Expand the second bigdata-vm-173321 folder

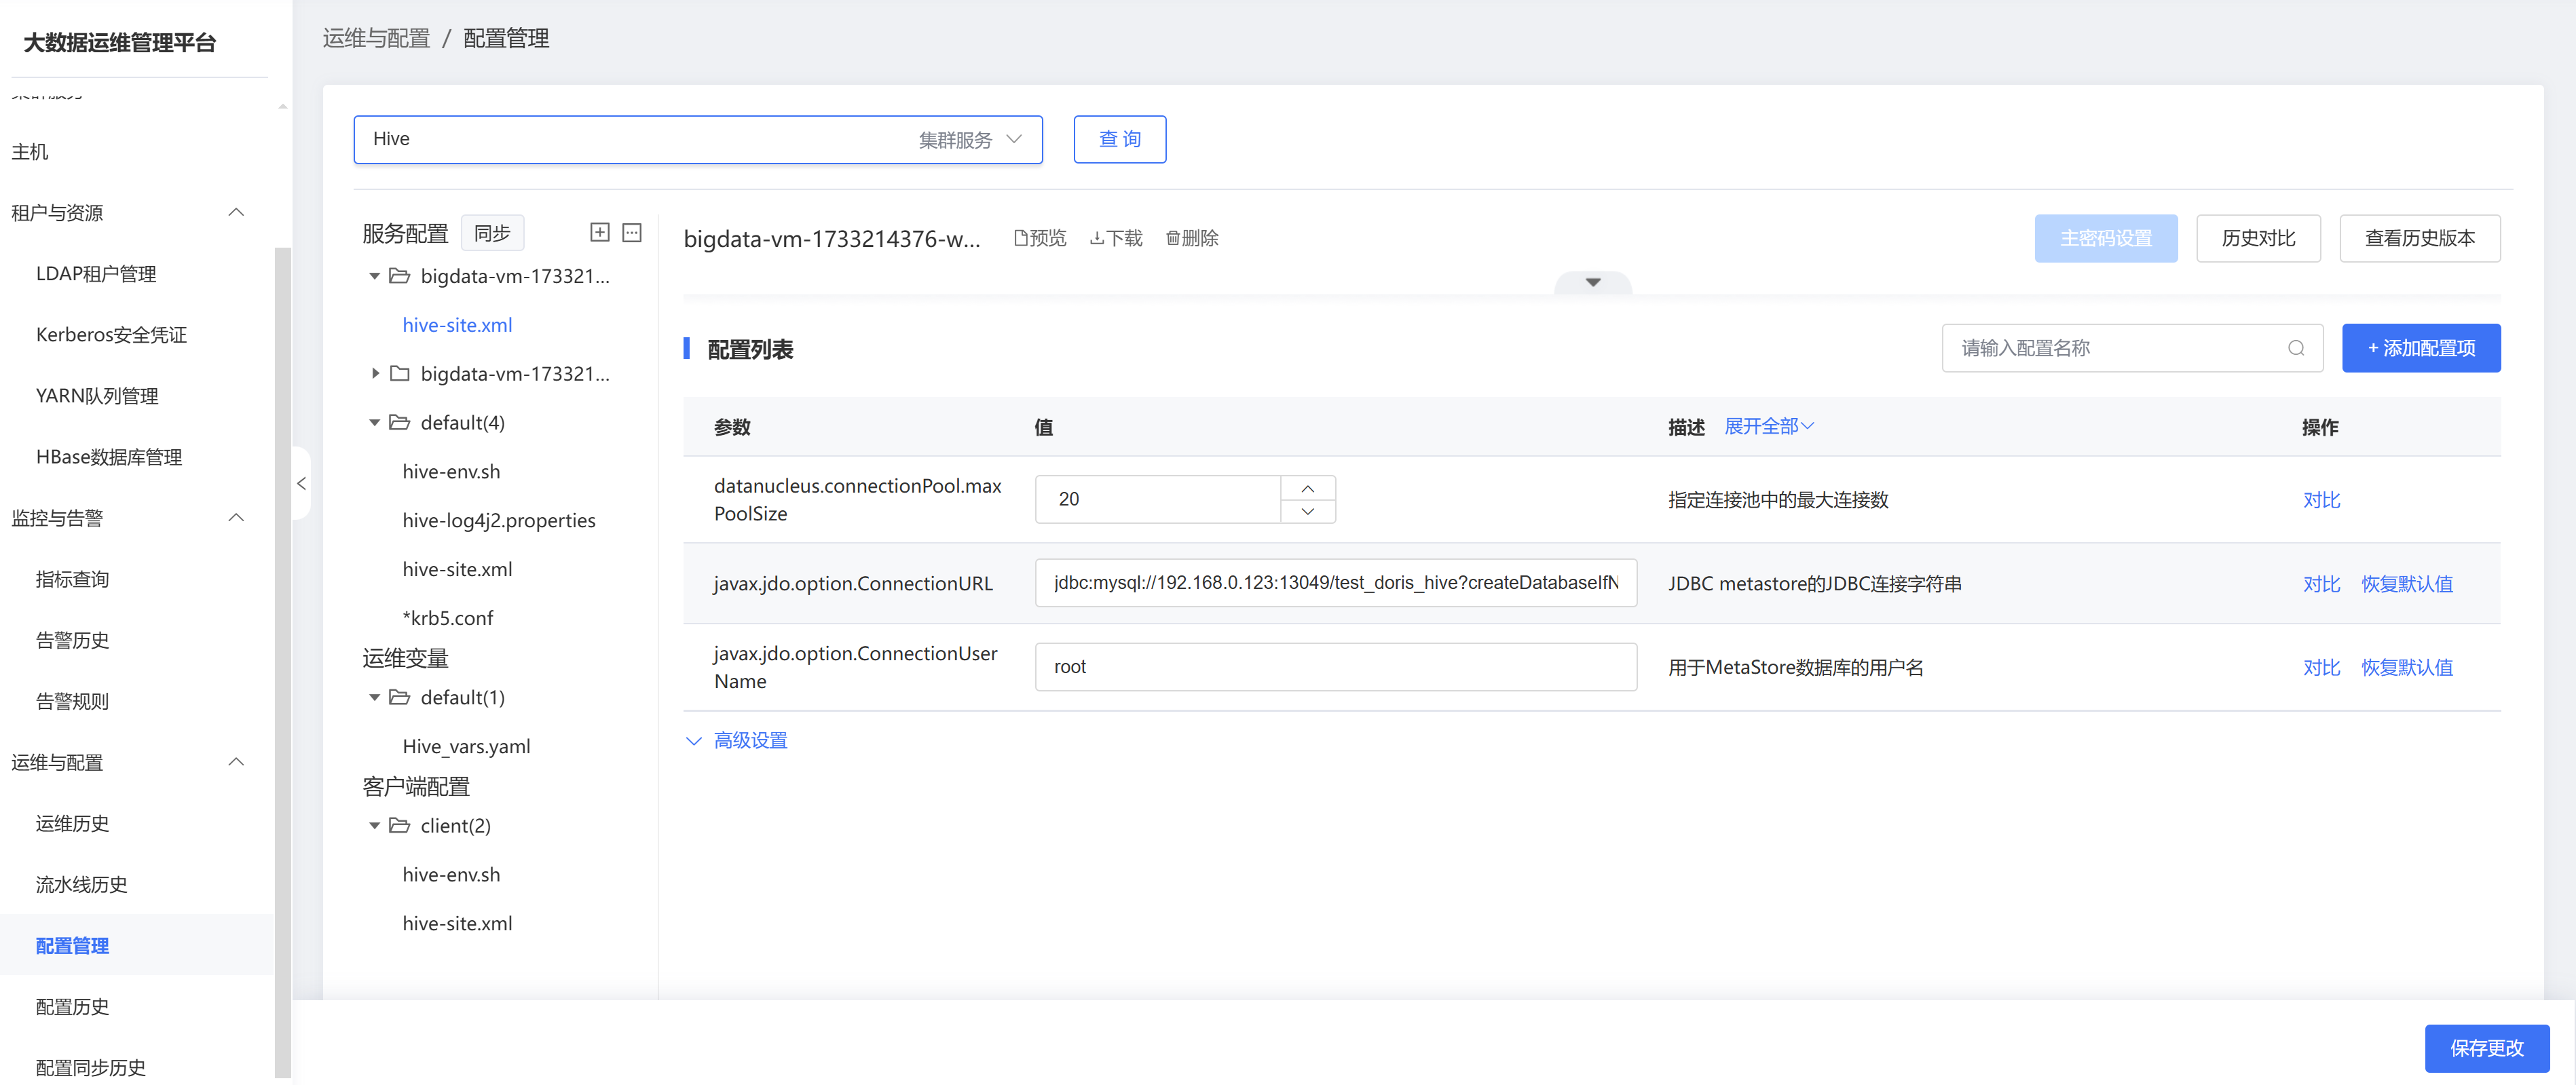point(375,374)
